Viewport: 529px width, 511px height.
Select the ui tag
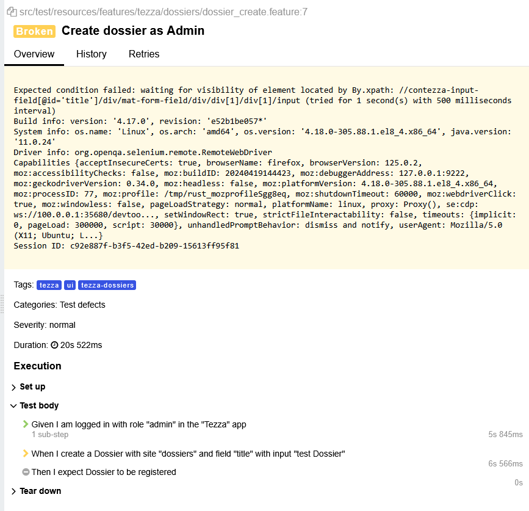[70, 285]
